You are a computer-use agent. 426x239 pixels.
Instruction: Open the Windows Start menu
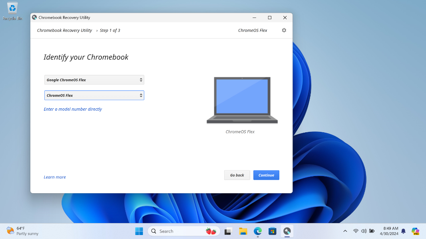click(139, 231)
